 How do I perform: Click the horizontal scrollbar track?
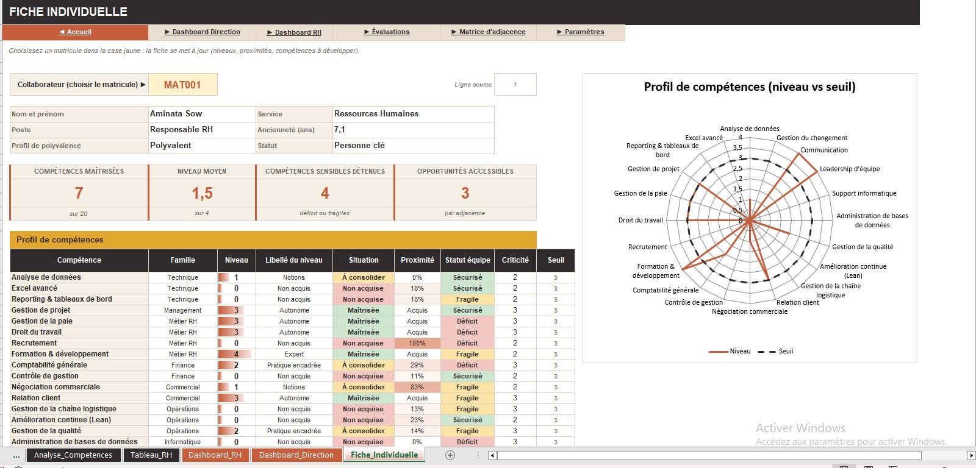(x=709, y=455)
